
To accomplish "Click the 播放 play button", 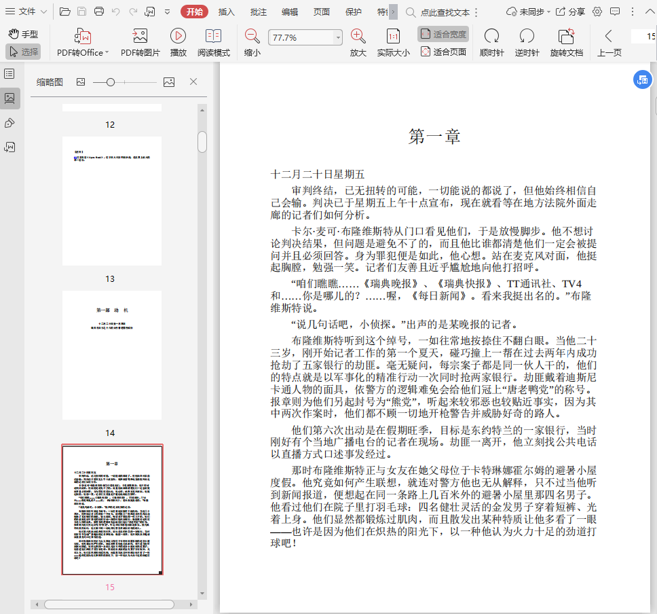I will click(178, 42).
